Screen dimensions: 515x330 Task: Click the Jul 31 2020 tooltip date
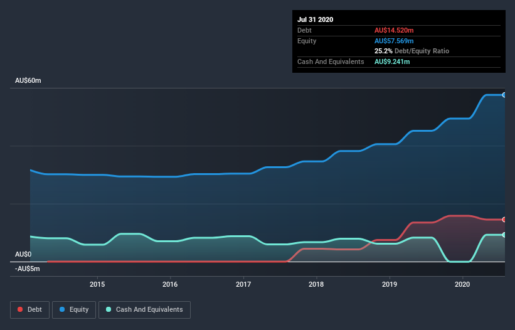coord(316,19)
